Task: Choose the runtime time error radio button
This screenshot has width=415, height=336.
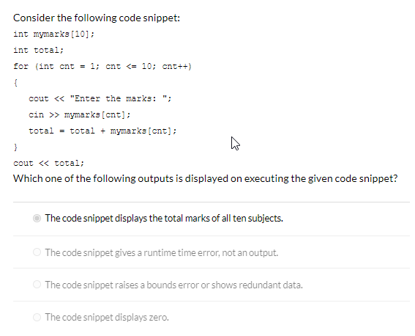Action: coord(37,252)
